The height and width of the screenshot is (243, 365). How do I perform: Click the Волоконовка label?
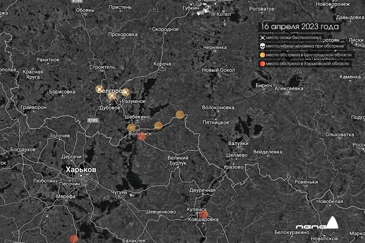[x=218, y=108]
